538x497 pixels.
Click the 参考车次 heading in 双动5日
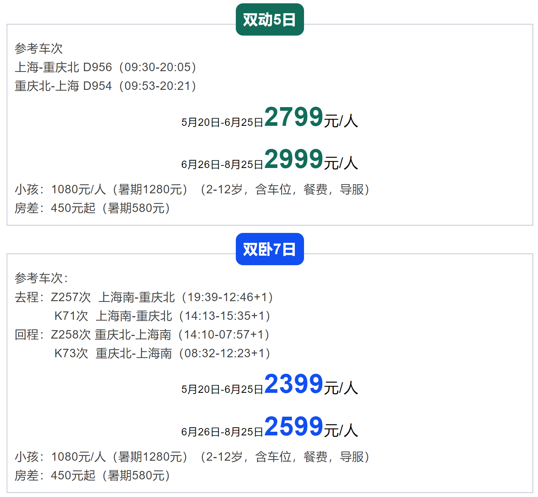coord(39,48)
